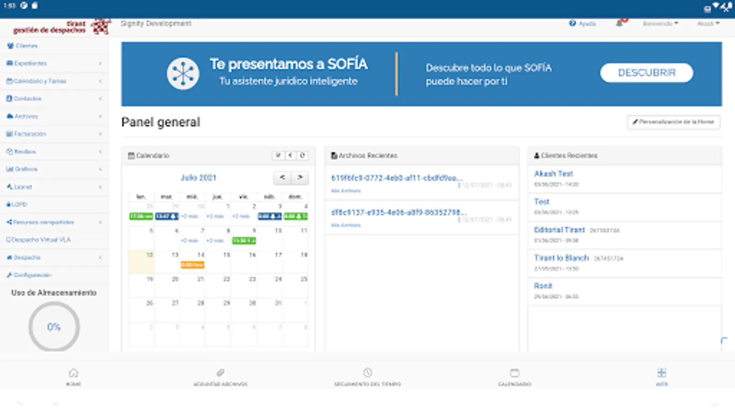The width and height of the screenshot is (735, 413).
Task: Click the Expedientes briefcase icon
Action: click(x=10, y=63)
